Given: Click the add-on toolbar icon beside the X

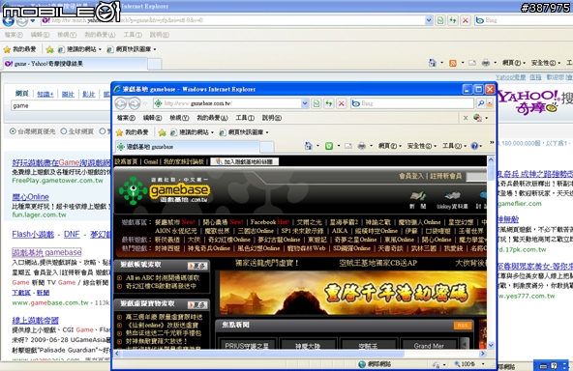Looking at the screenshot, I should (477, 118).
